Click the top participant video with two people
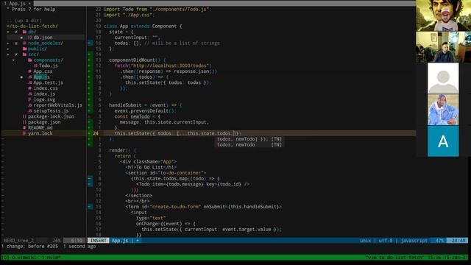Image resolution: width=471 pixels, height=265 pixels. (443, 15)
